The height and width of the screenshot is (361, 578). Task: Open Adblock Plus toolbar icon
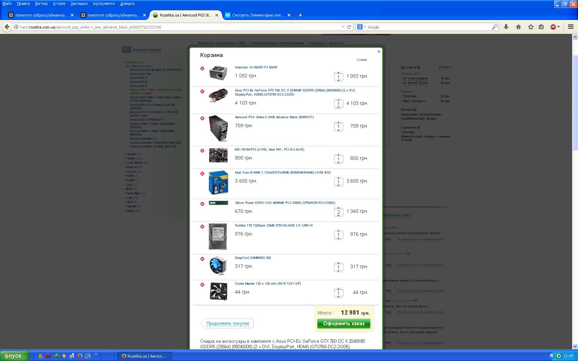click(553, 27)
